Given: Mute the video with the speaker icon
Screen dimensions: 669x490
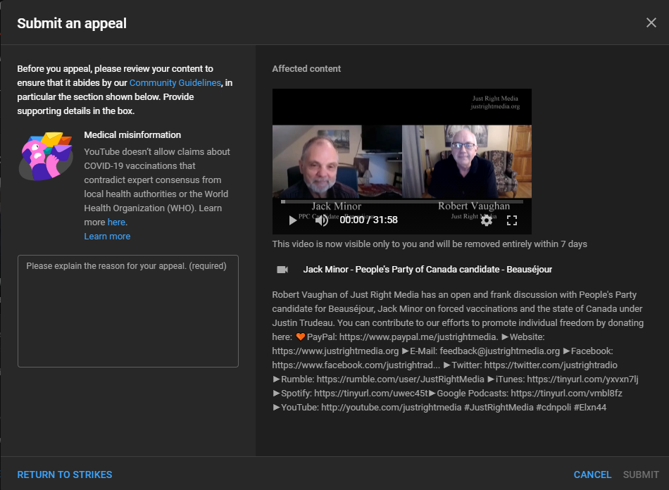Looking at the screenshot, I should [322, 220].
